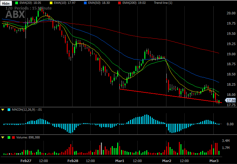Select the EMA(20): 18.05 legend label

click(x=30, y=3)
